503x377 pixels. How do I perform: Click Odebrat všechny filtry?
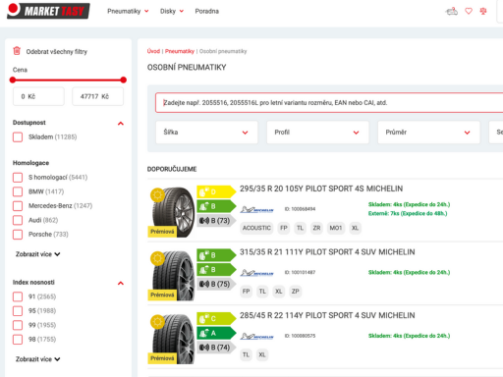coord(57,52)
